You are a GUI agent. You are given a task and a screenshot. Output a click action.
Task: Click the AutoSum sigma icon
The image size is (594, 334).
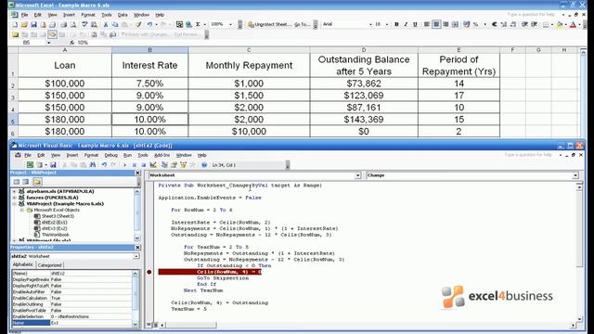pyautogui.click(x=198, y=25)
